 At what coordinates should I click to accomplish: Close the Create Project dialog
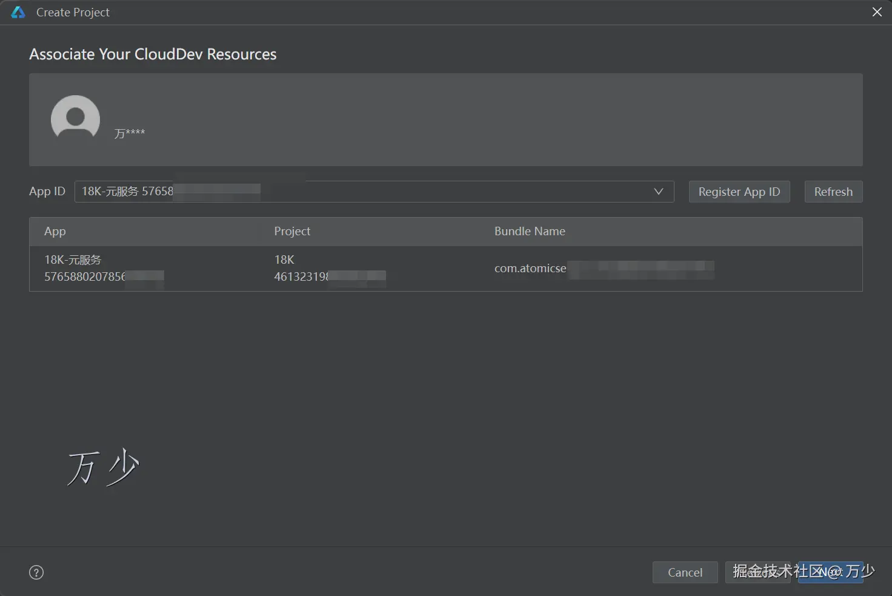[x=877, y=12]
